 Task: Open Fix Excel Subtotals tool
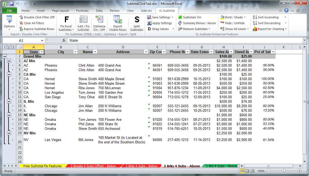point(66,23)
